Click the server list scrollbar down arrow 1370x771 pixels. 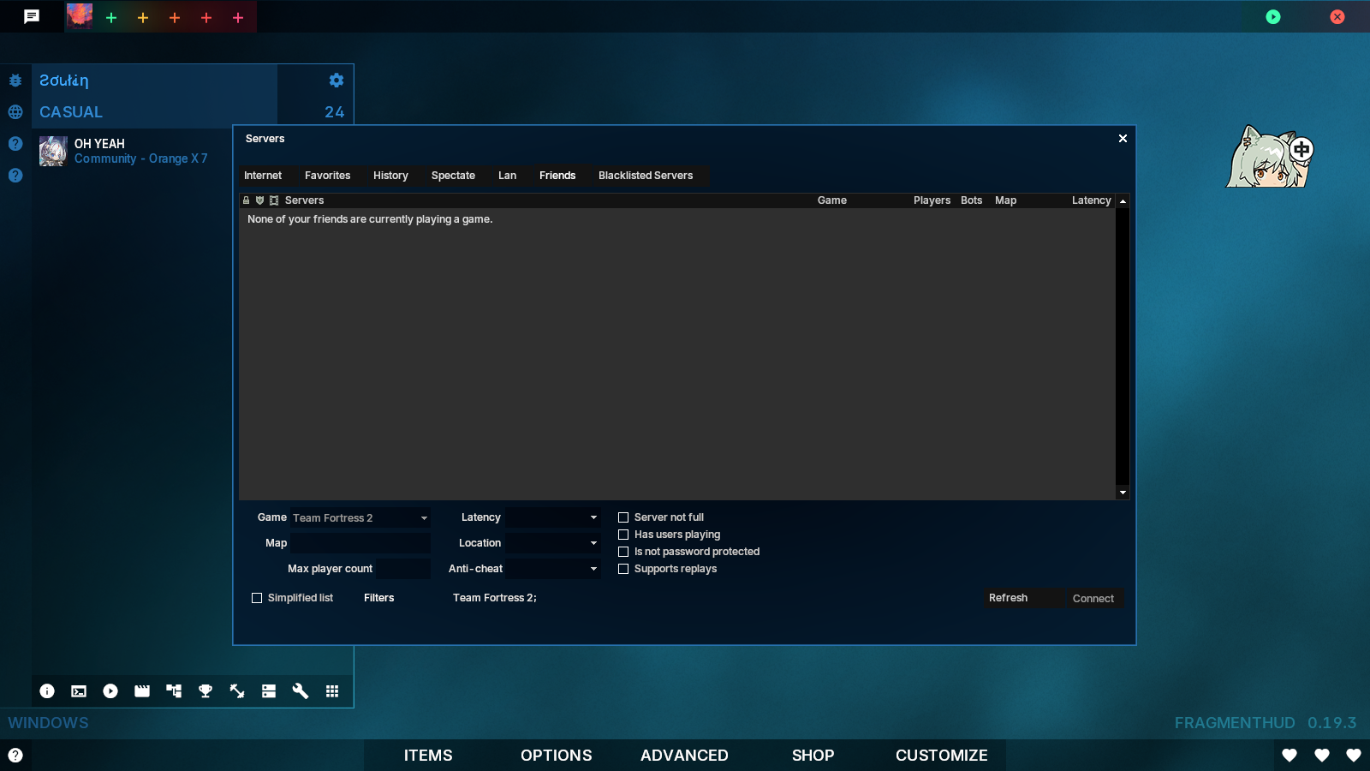point(1123,493)
